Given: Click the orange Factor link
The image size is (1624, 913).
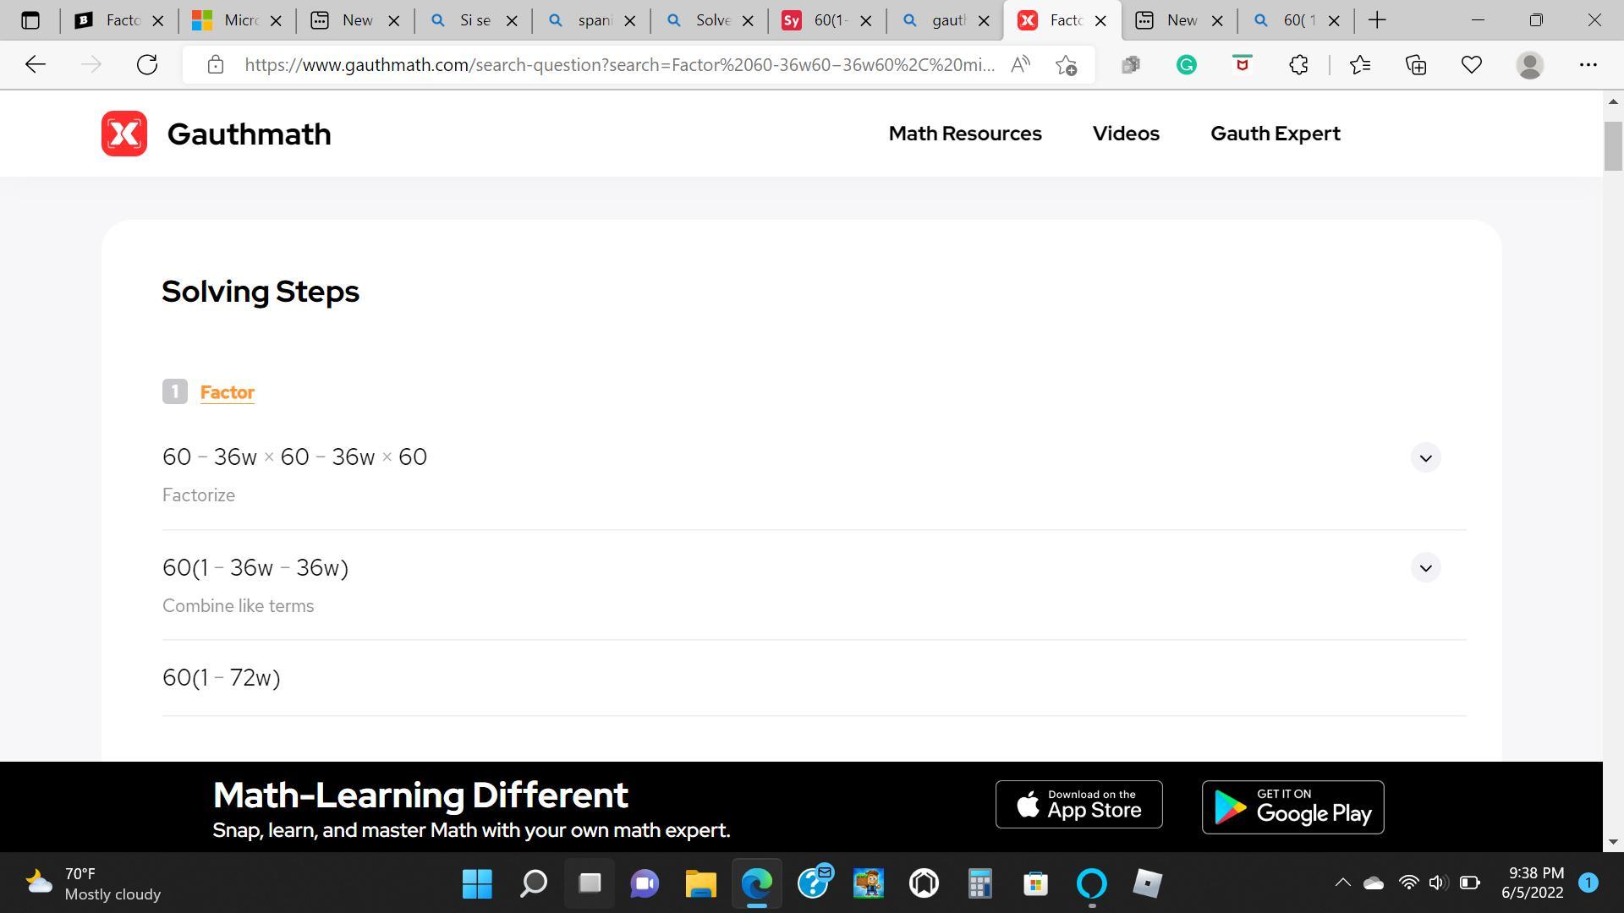Looking at the screenshot, I should coord(227,392).
